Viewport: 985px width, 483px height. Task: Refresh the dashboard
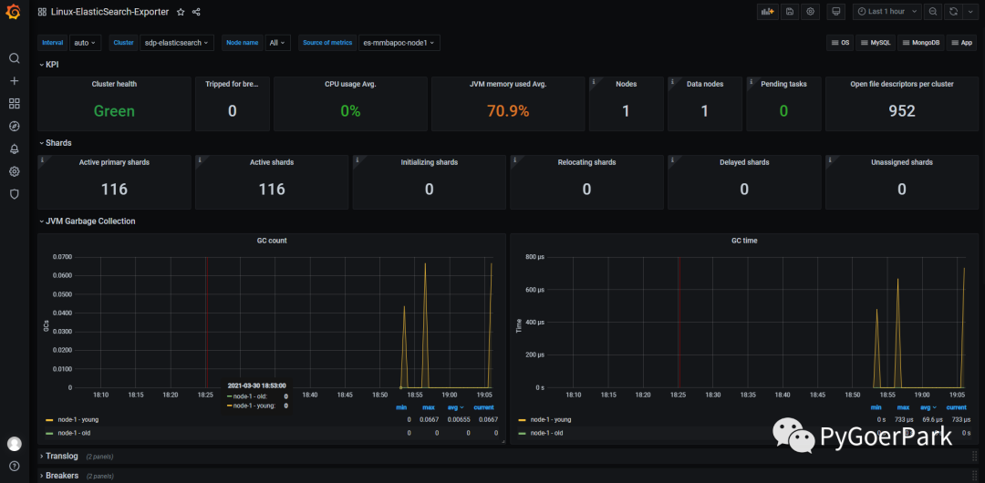tap(953, 11)
